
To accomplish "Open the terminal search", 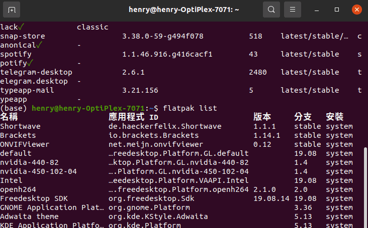I will (x=271, y=10).
